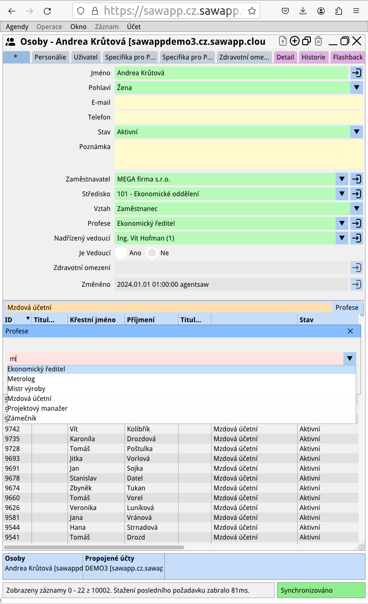Click the table horizontal scrollbar
The image size is (368, 604).
[94, 547]
